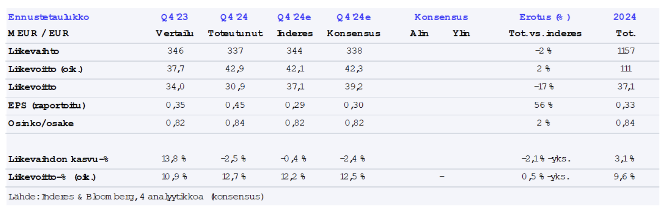Viewport: 663px width, 209px height.
Task: Select the full-year revenue value 1157
Action: (x=625, y=51)
